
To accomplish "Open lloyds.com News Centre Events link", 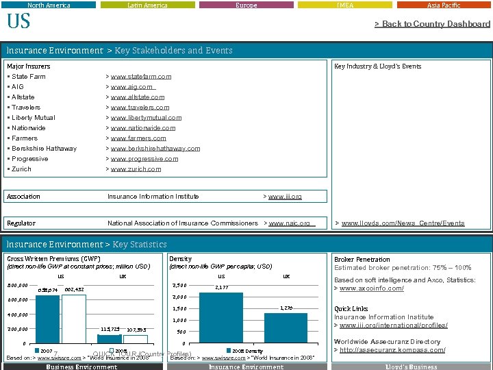I will [x=403, y=223].
